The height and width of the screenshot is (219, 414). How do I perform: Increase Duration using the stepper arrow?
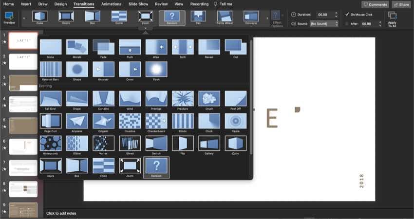click(x=336, y=13)
